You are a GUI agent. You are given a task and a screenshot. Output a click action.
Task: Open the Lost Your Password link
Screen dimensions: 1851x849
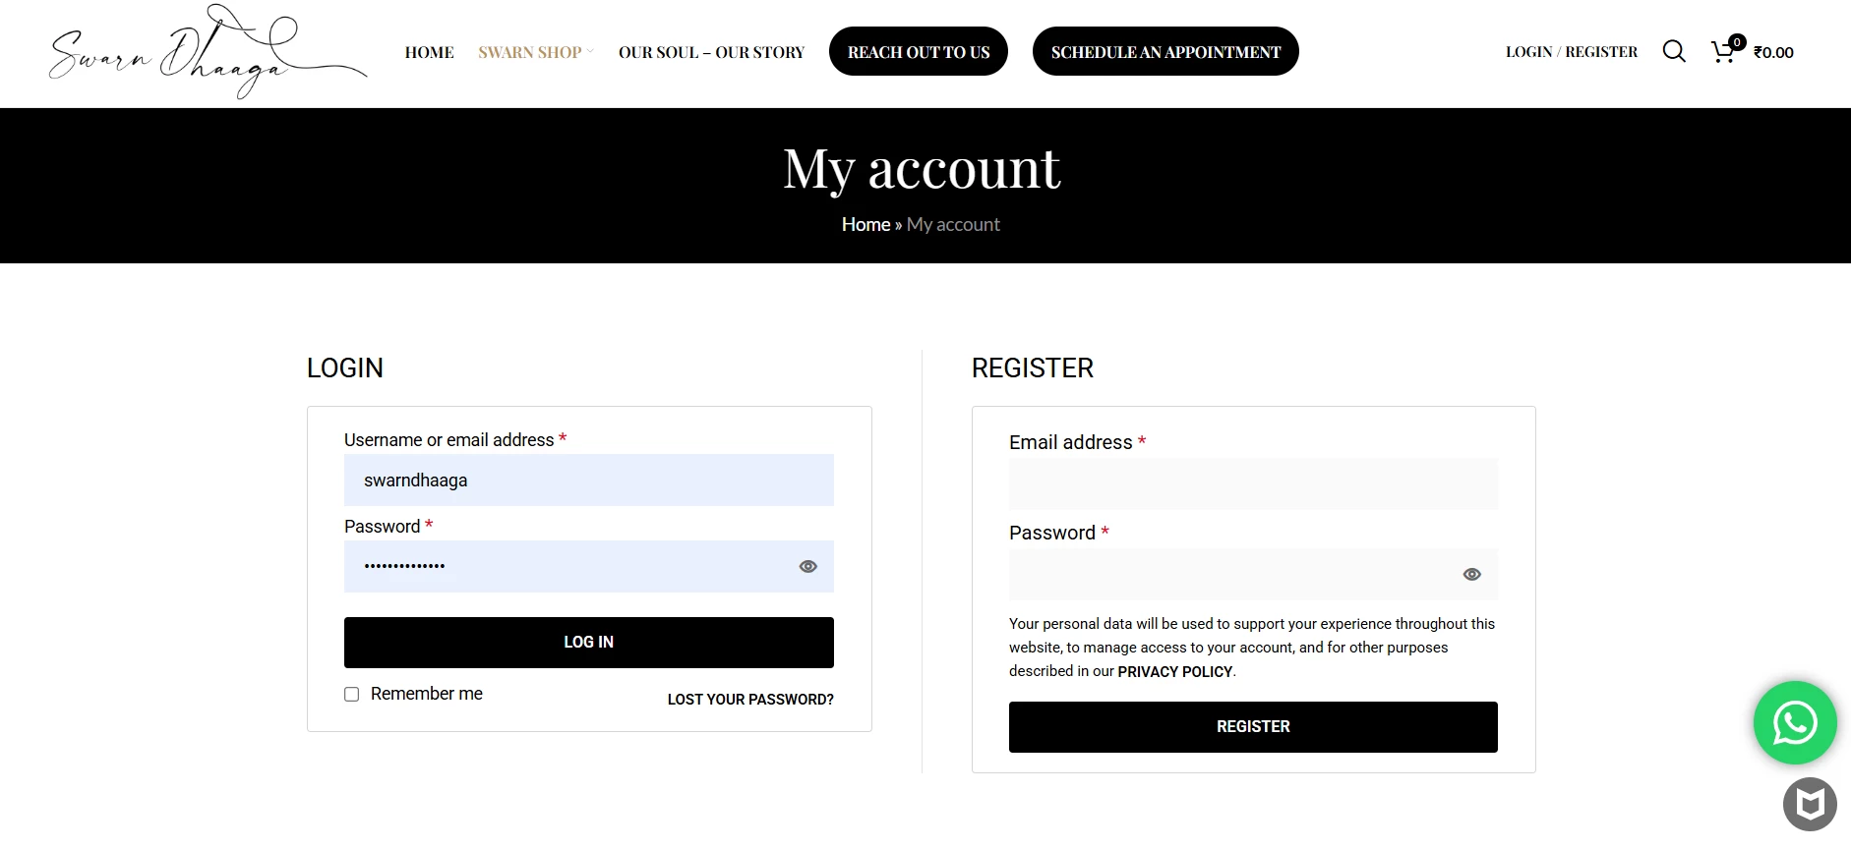(x=750, y=700)
